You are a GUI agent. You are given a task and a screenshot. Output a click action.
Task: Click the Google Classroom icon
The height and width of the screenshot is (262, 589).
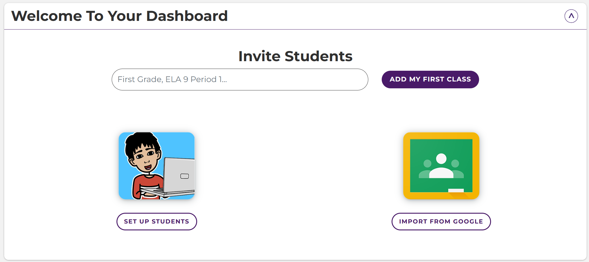[441, 166]
